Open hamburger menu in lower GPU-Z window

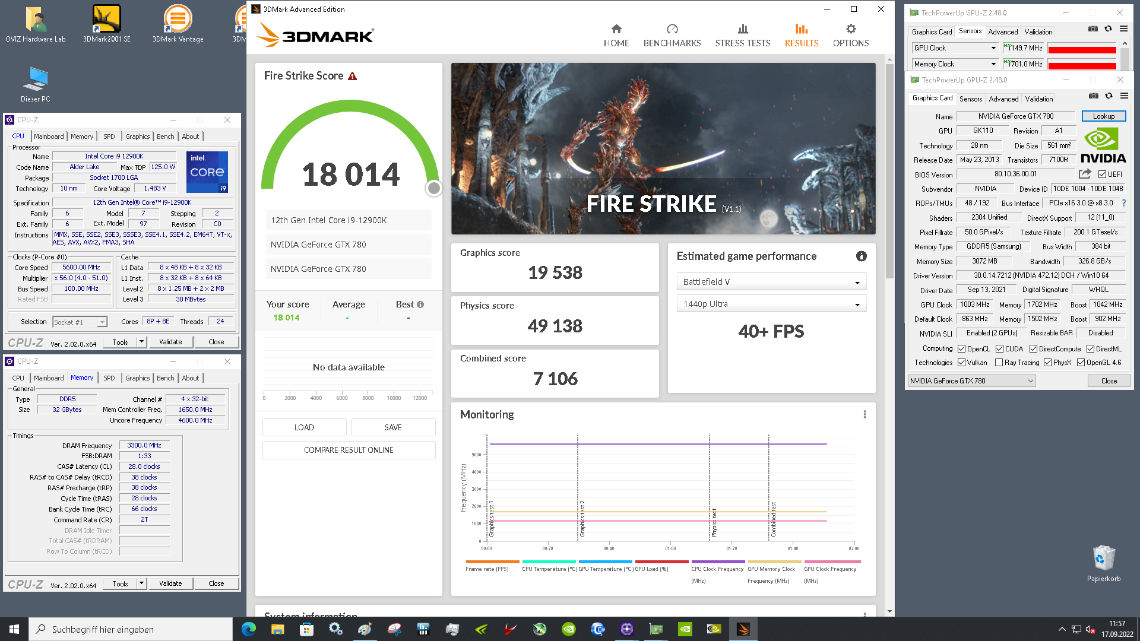[x=1124, y=96]
